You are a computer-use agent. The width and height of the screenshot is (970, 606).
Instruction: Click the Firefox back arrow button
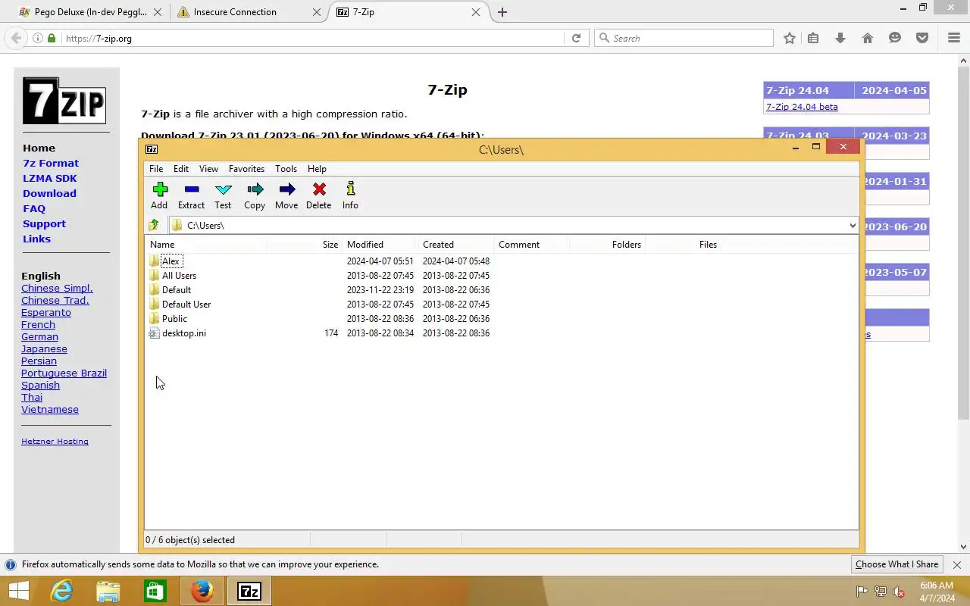[16, 38]
